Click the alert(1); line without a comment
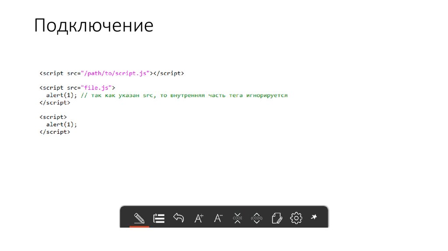Image resolution: width=448 pixels, height=251 pixels. 62,125
